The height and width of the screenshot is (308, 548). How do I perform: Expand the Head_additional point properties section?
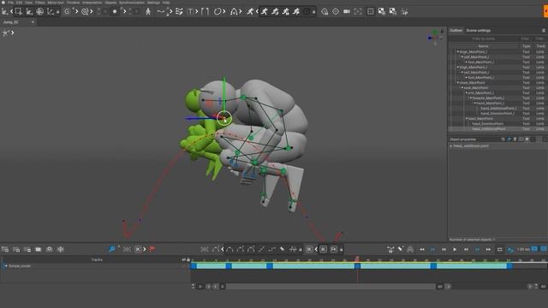(451, 146)
